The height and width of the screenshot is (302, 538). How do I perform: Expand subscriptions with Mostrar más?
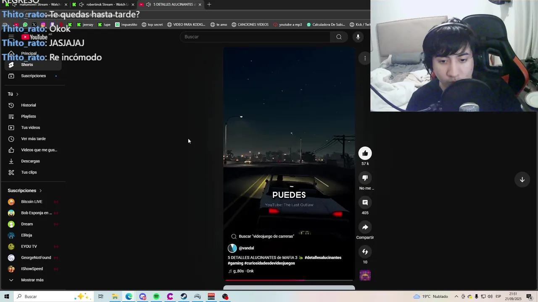pyautogui.click(x=33, y=280)
